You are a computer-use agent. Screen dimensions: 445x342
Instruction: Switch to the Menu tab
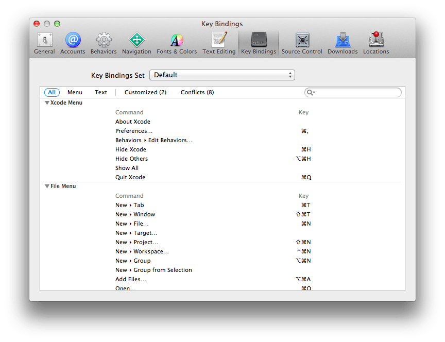pyautogui.click(x=75, y=92)
